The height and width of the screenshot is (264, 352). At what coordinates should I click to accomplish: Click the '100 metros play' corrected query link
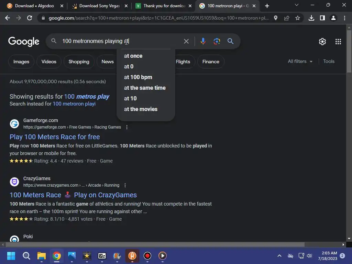pyautogui.click(x=87, y=97)
